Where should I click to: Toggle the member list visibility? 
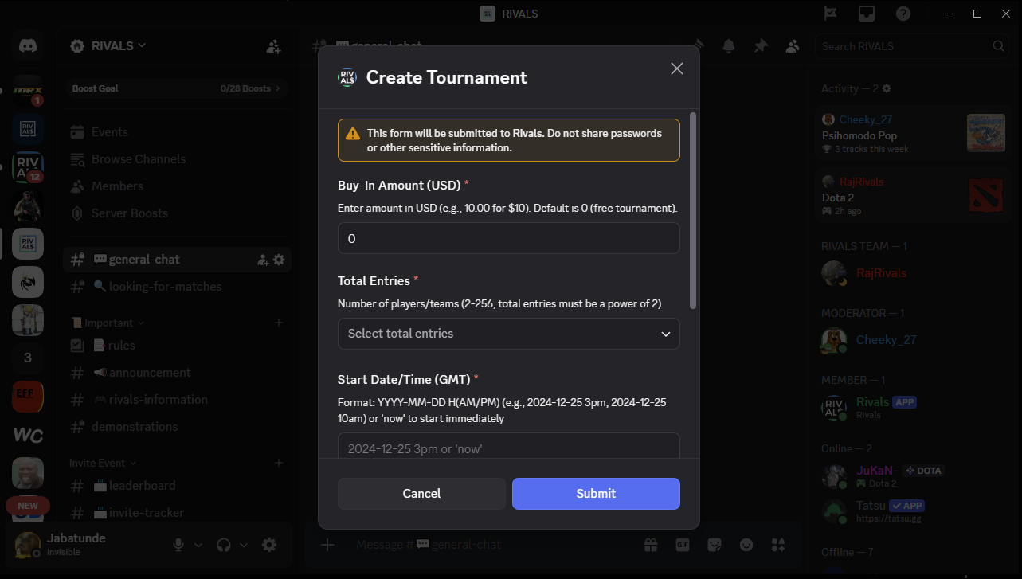pos(793,46)
